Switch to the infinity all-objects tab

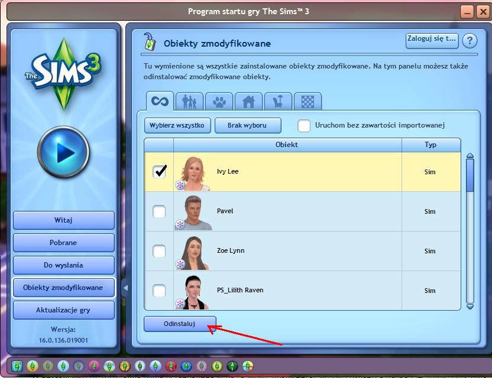(x=160, y=101)
